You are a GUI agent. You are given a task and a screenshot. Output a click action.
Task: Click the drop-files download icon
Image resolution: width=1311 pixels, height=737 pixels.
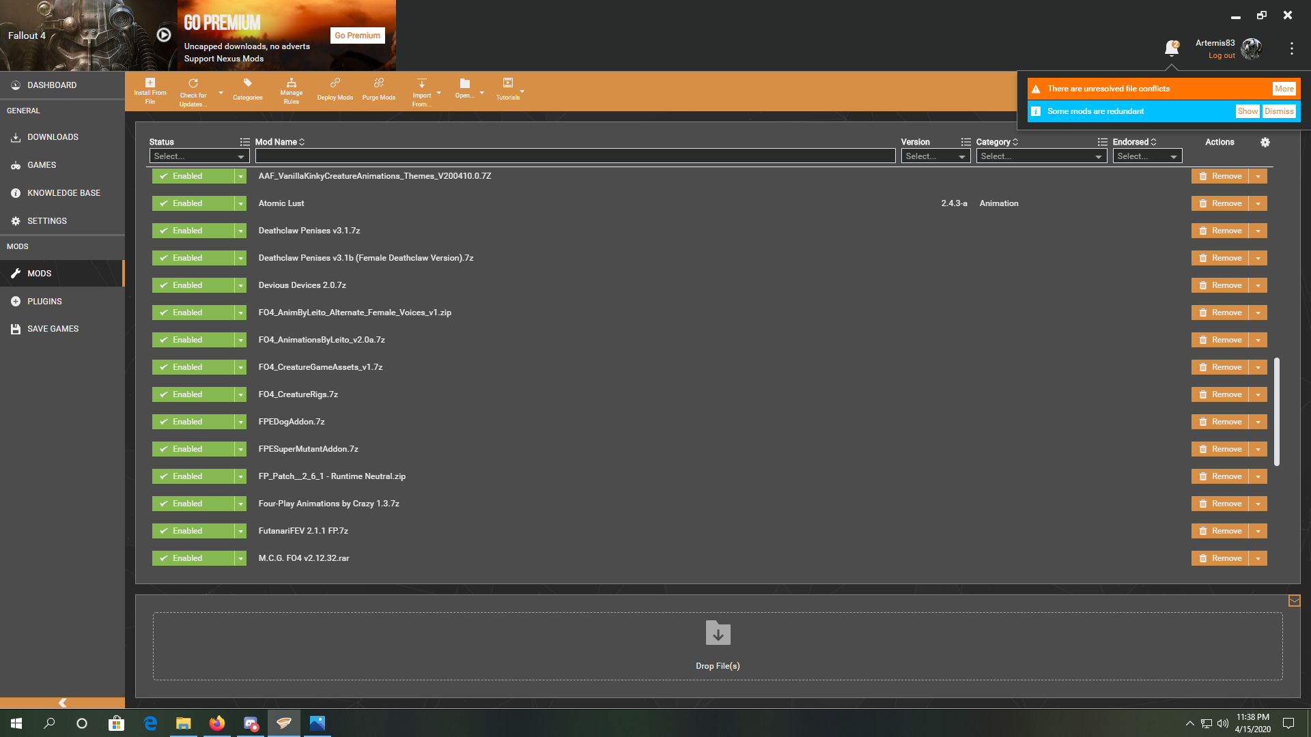pyautogui.click(x=718, y=633)
